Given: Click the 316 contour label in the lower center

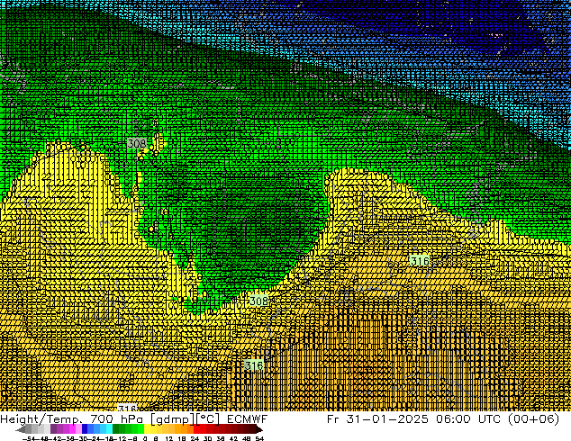Looking at the screenshot, I should [x=254, y=365].
